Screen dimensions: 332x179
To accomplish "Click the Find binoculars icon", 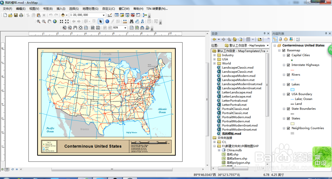I will point(131,21).
